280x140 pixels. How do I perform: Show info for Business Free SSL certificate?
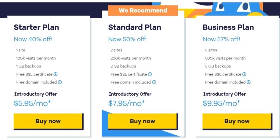[244, 74]
